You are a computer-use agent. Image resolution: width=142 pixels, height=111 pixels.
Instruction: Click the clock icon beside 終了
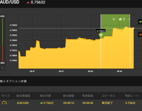pos(114,19)
